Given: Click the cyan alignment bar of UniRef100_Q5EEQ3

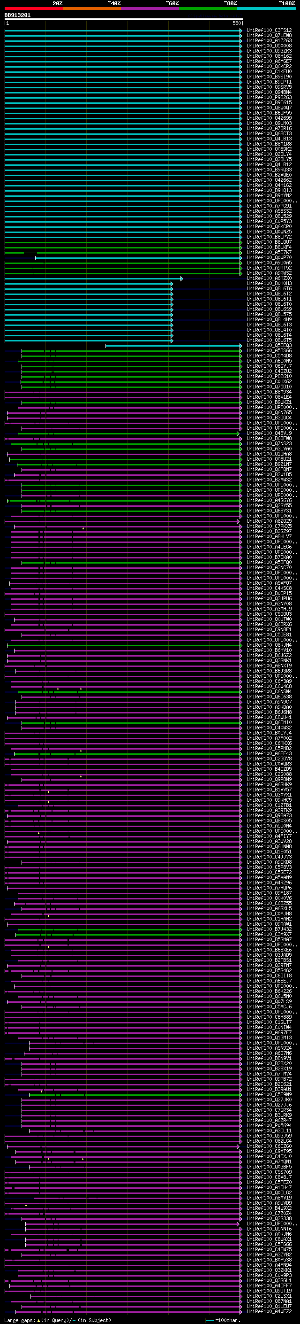Looking at the screenshot, I should [x=174, y=345].
